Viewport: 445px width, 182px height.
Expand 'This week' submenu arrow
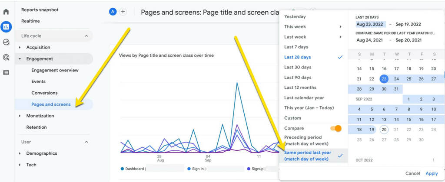(340, 27)
